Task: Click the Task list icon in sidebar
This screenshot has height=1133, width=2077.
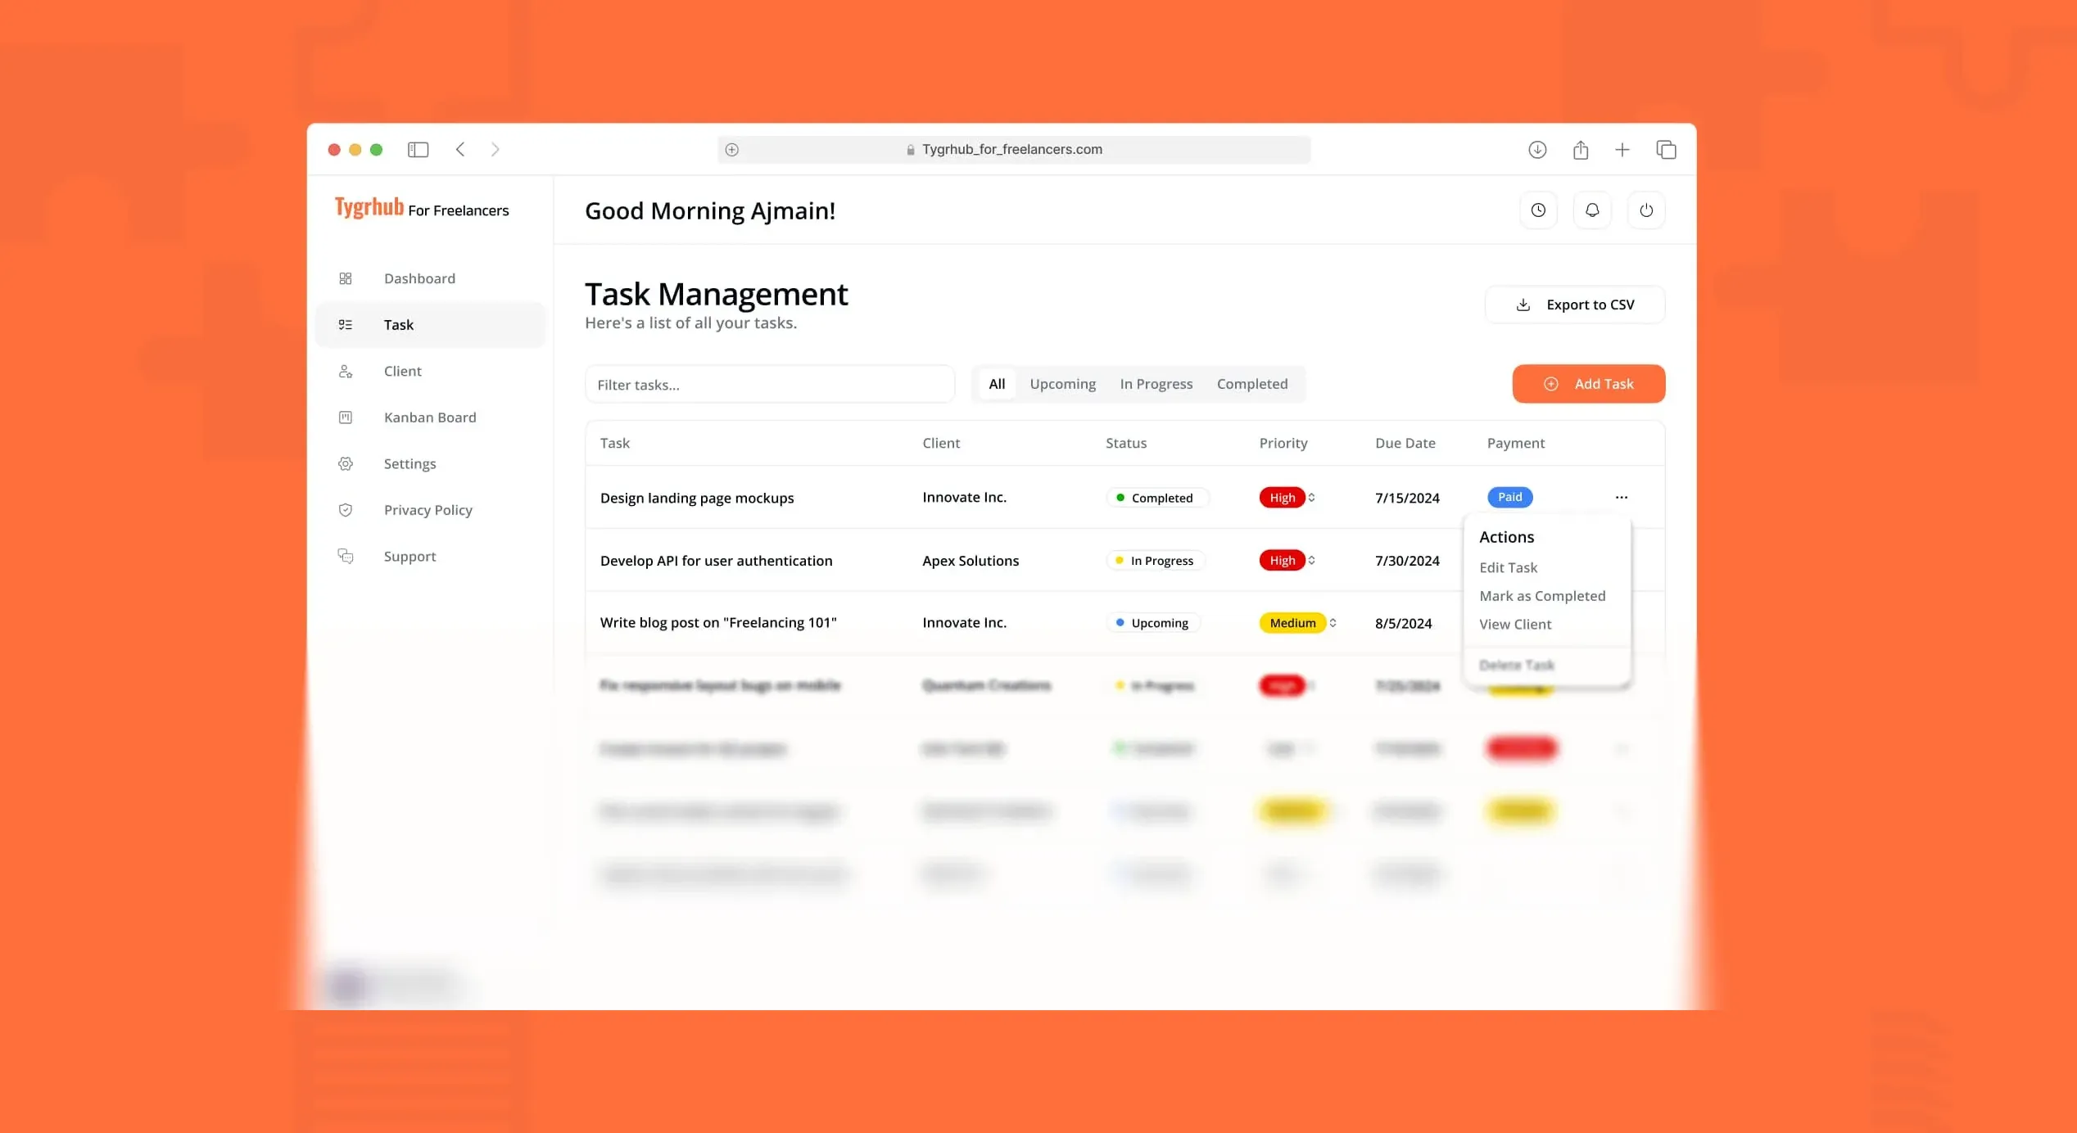Action: (346, 325)
